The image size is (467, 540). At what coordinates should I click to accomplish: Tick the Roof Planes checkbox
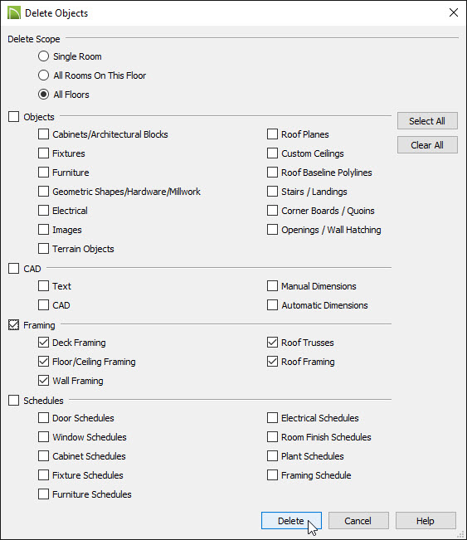pyautogui.click(x=272, y=134)
